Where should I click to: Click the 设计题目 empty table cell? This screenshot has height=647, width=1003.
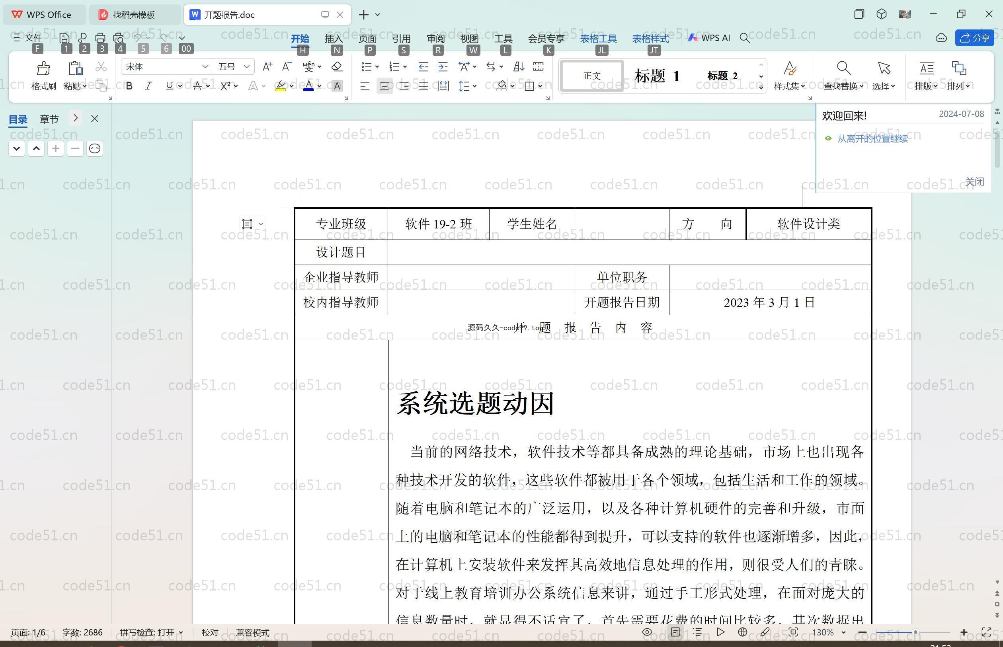tap(629, 252)
